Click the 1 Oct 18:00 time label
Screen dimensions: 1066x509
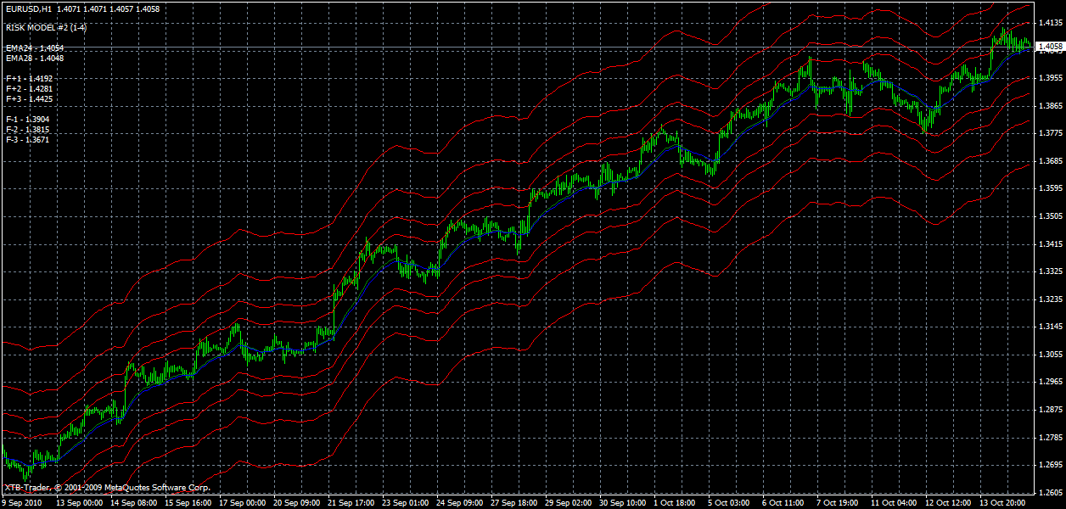(x=676, y=503)
